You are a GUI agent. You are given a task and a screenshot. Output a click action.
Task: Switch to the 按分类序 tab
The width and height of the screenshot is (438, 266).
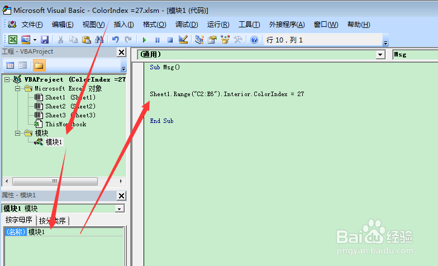pyautogui.click(x=53, y=221)
